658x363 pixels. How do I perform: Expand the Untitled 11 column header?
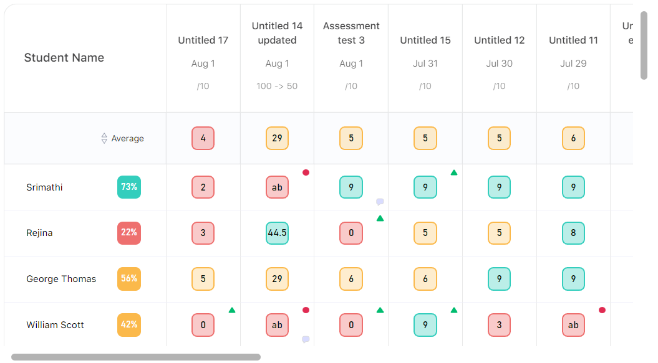point(573,40)
